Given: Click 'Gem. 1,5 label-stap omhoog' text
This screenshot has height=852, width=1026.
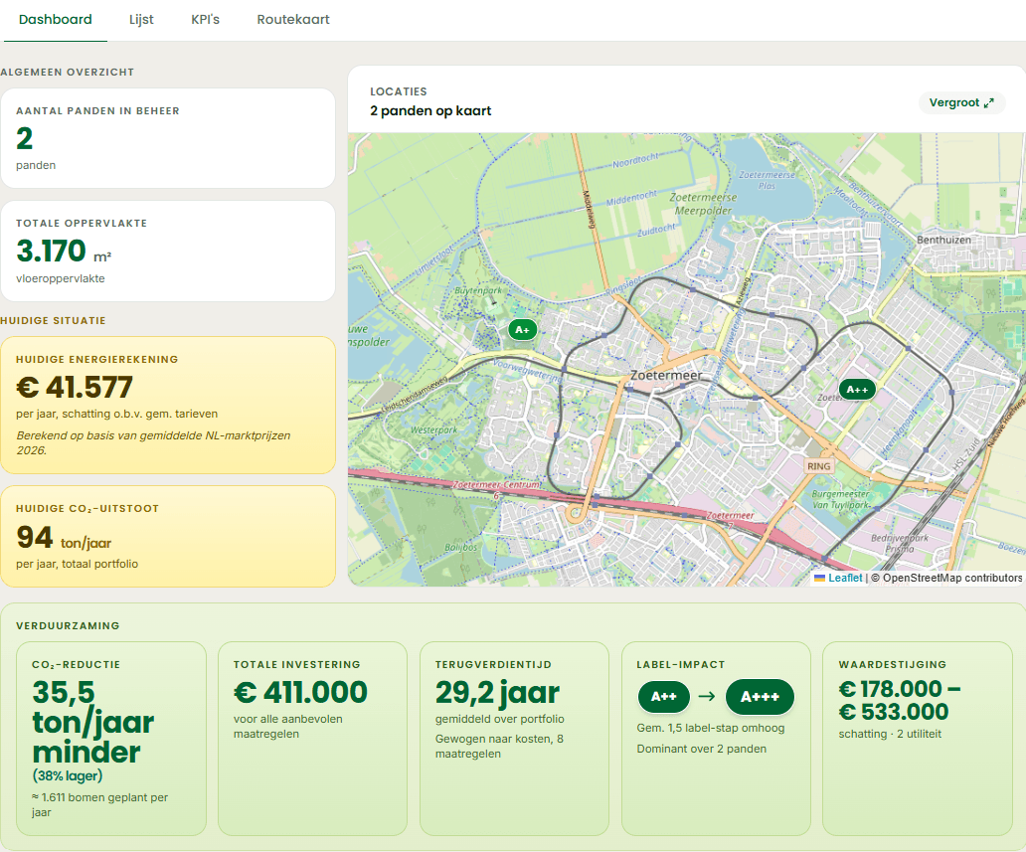Looking at the screenshot, I should pos(711,729).
